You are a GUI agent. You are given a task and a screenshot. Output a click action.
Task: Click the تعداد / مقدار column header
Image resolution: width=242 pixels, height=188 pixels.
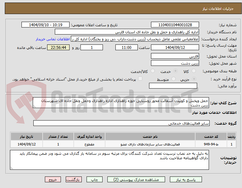click(x=58, y=137)
